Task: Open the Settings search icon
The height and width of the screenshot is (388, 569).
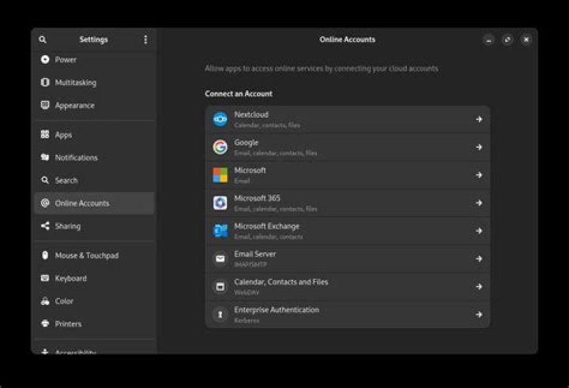Action: click(x=43, y=40)
